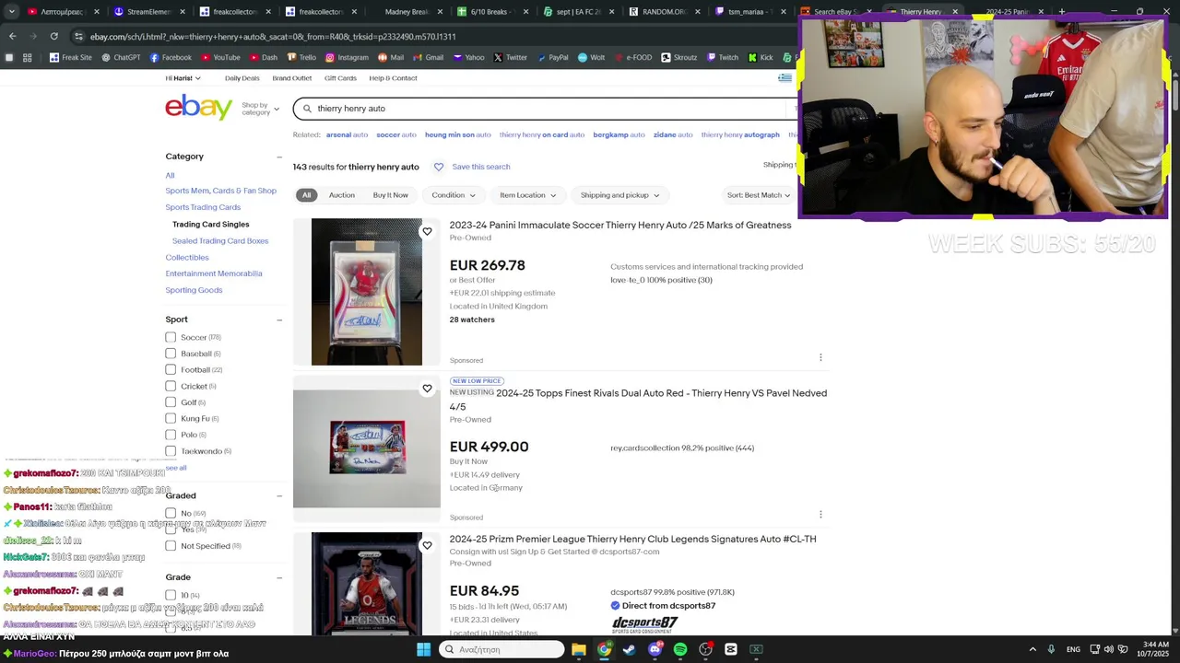Check the Taekwondo sport filter
The width and height of the screenshot is (1180, 663).
[x=171, y=451]
